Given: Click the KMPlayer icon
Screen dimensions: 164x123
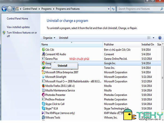Looking at the screenshot, I should pos(43,113).
